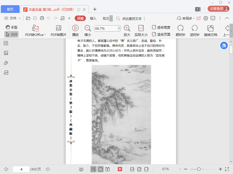The height and width of the screenshot is (174, 233).
Task: Click the 访客登录 guest login button
Action: click(x=219, y=9)
